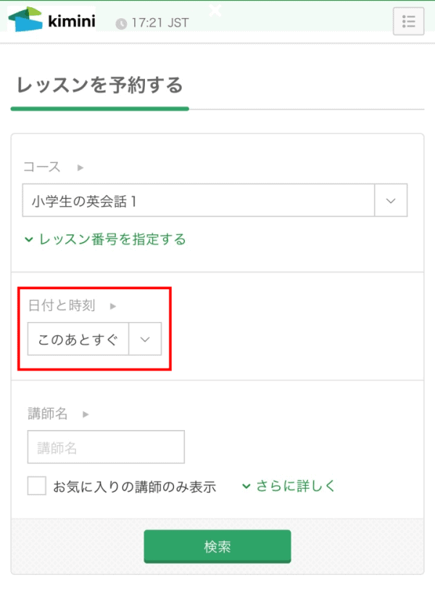Click inside the 講師名 input field
Image resolution: width=435 pixels, height=604 pixels.
[105, 447]
